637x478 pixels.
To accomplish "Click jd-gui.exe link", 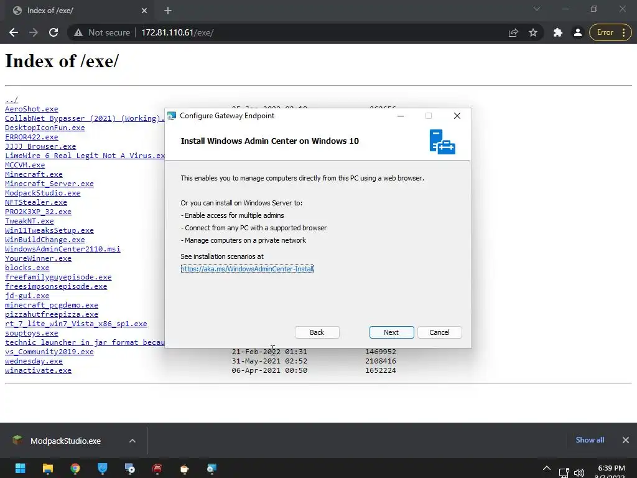I will [x=27, y=296].
